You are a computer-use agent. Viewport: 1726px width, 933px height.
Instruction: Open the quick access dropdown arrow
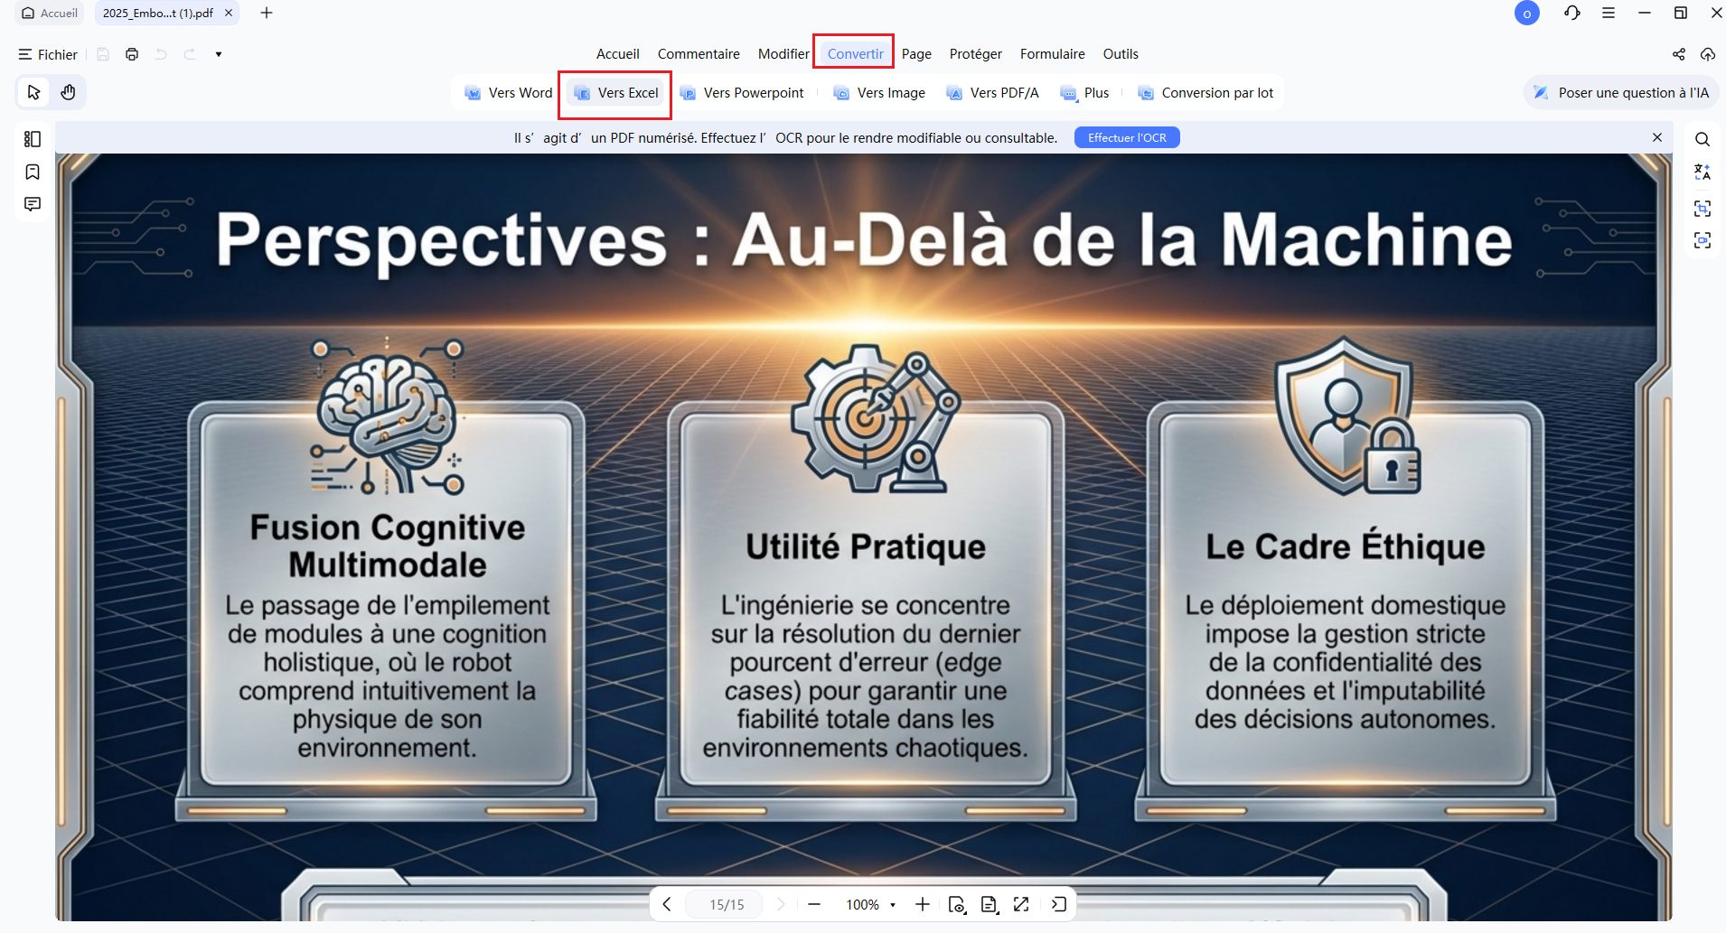[219, 54]
